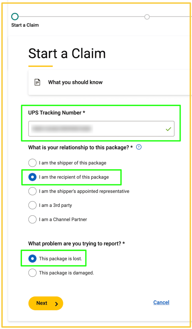Click the Next button
Image resolution: width=192 pixels, height=329 pixels.
click(46, 303)
